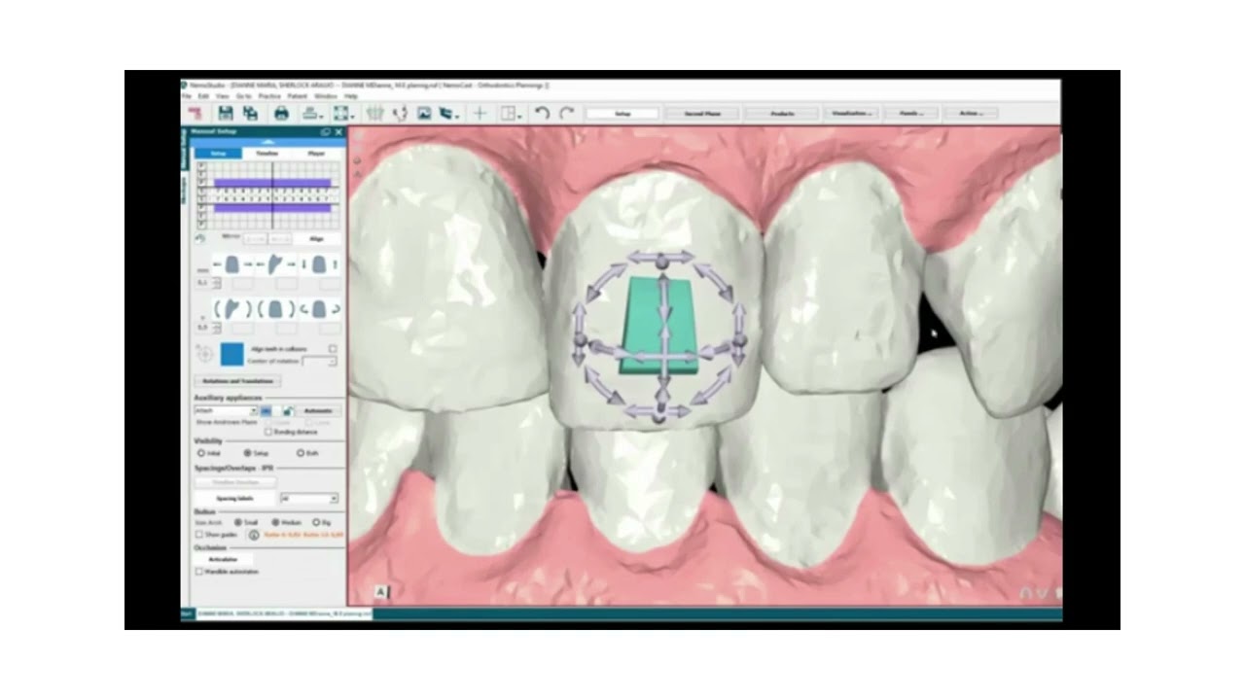Click the Redo arrow icon
1245x700 pixels.
tap(567, 114)
